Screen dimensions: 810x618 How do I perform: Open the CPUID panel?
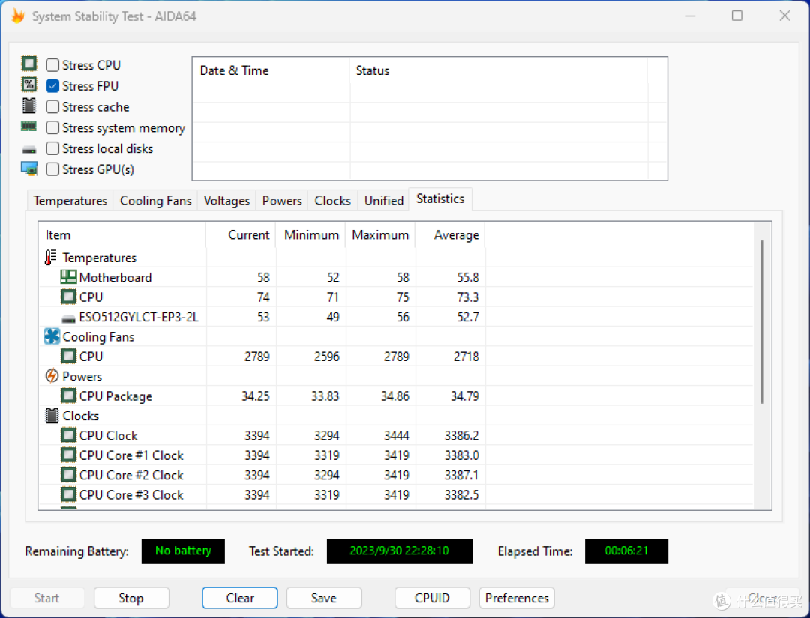433,598
